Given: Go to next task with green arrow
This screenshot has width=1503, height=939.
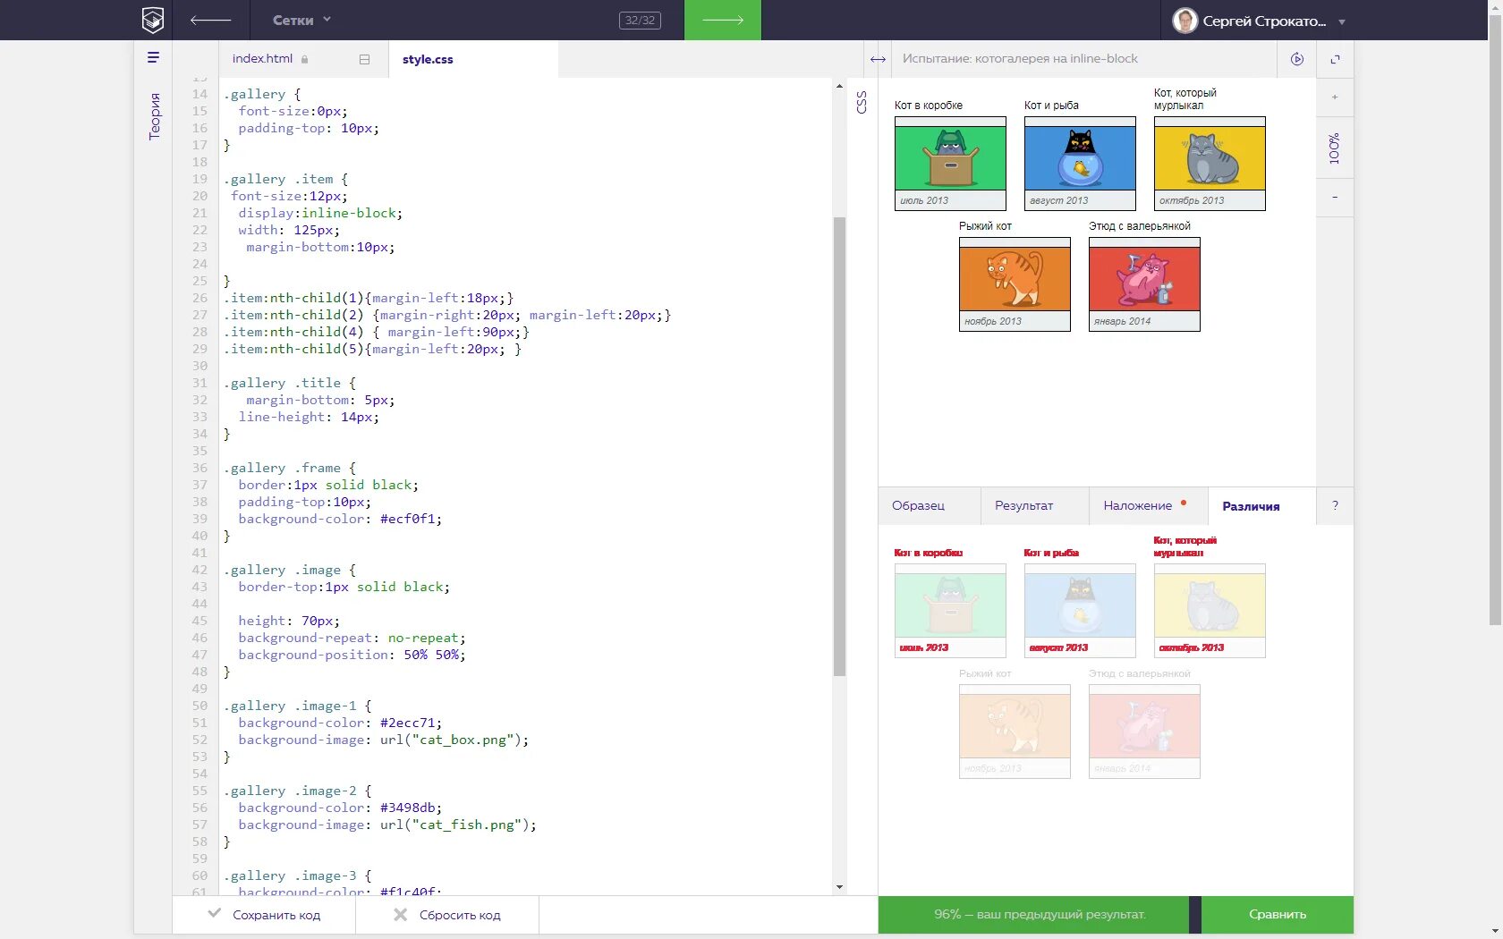Looking at the screenshot, I should pos(723,20).
